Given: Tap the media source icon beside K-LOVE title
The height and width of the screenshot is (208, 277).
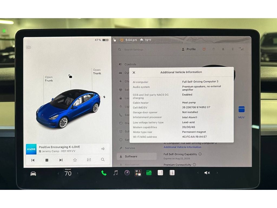Looking at the screenshot, I should pyautogui.click(x=103, y=149).
